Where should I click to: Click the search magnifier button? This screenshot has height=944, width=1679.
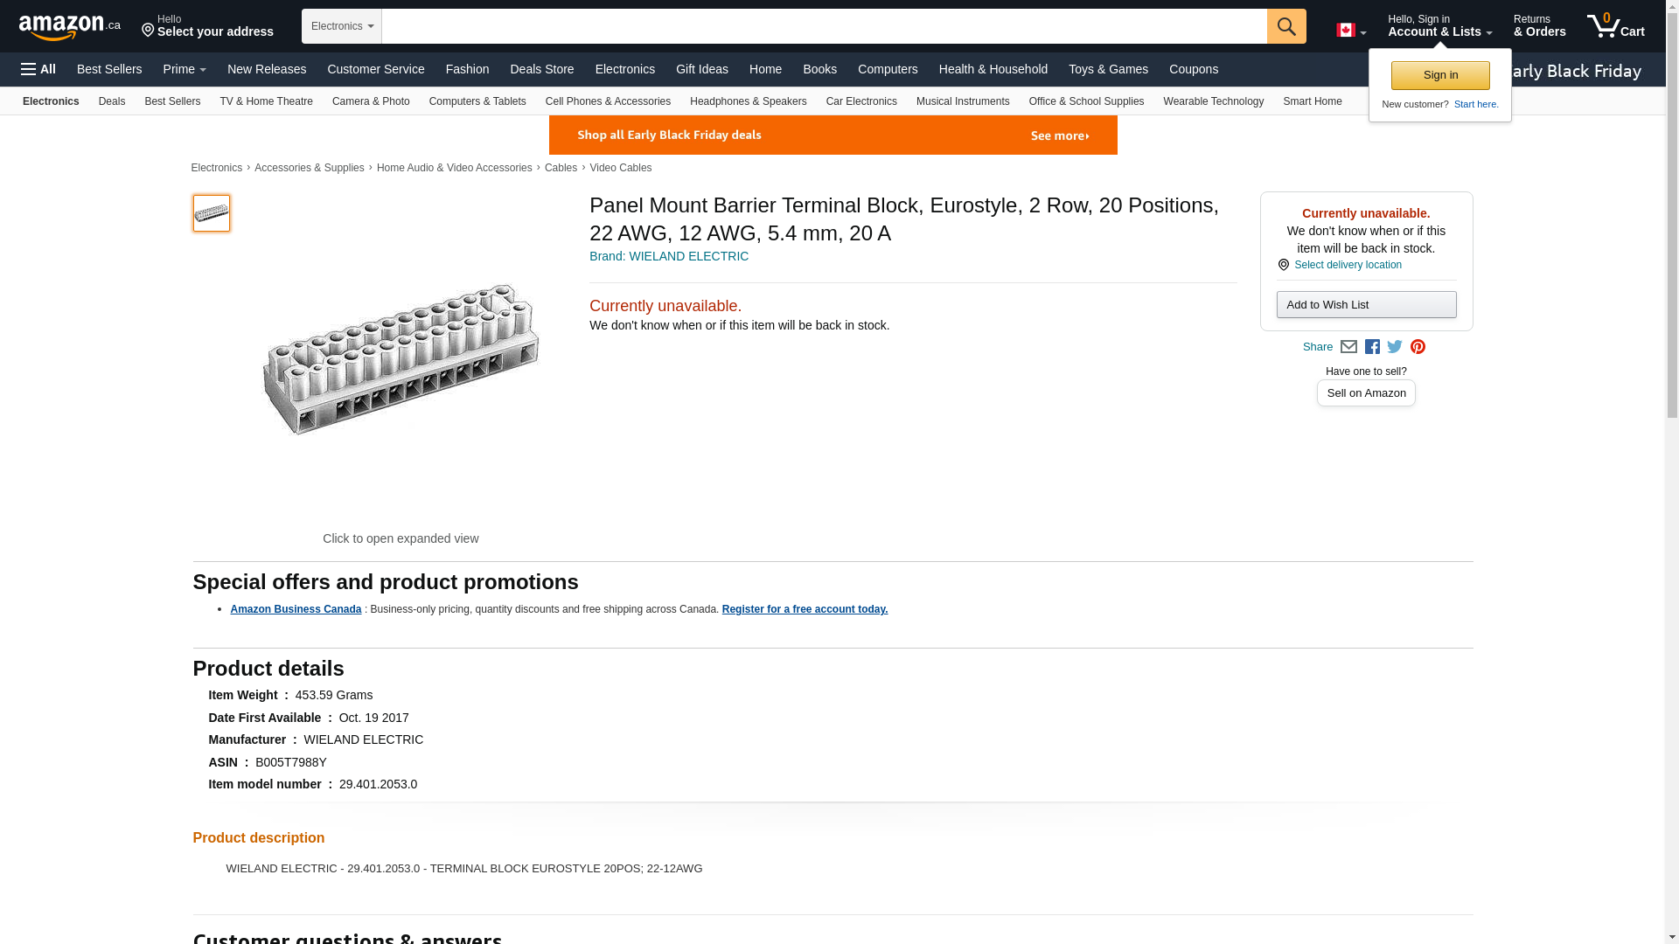(1285, 26)
